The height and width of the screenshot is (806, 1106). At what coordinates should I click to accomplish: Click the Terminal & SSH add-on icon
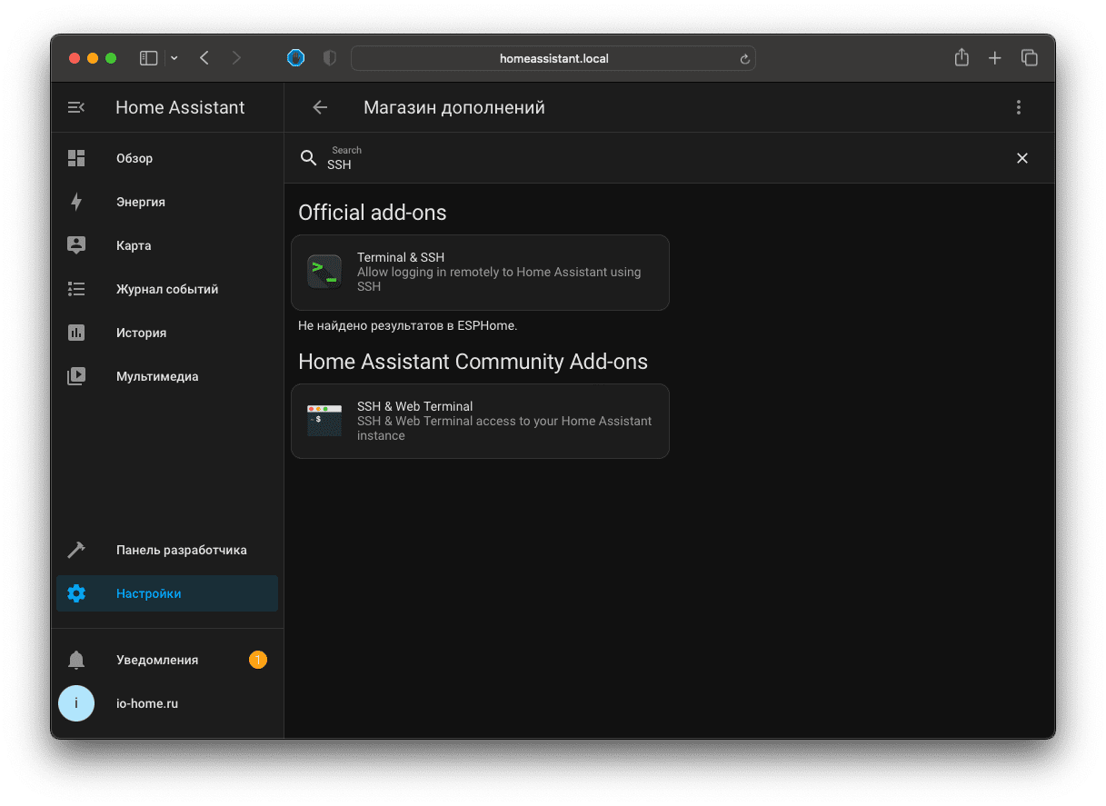click(324, 272)
